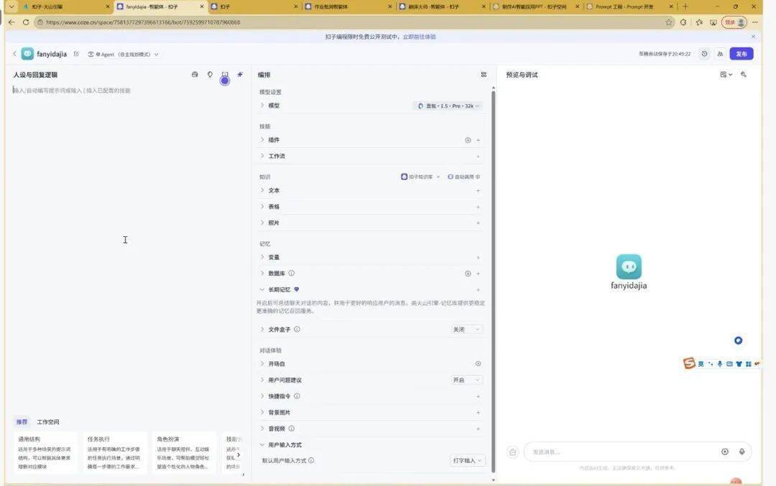The width and height of the screenshot is (776, 486).
Task: Click the grid layout icon in 编排 header
Action: click(x=484, y=75)
